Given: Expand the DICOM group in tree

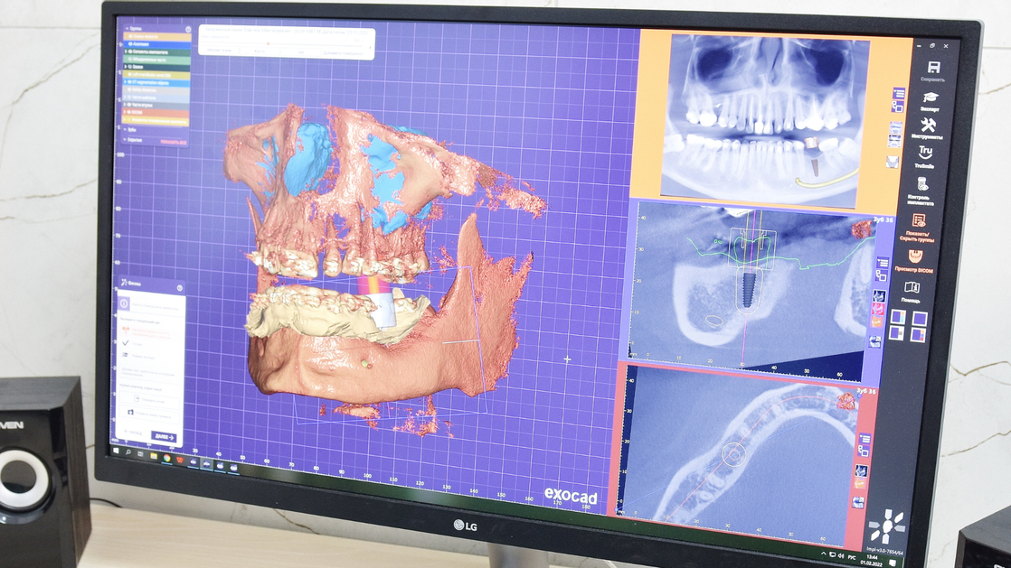Looking at the screenshot, I should (x=126, y=113).
